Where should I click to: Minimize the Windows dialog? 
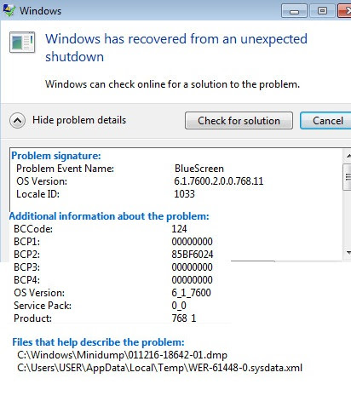pos(294,11)
